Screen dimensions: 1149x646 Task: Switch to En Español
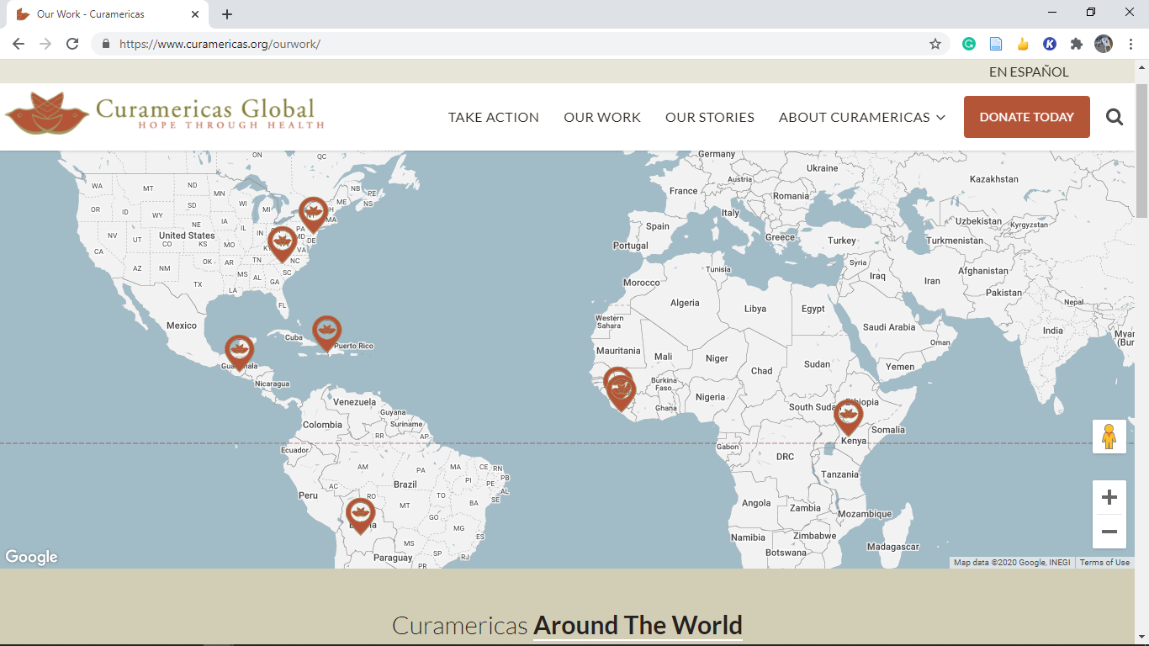point(1029,72)
